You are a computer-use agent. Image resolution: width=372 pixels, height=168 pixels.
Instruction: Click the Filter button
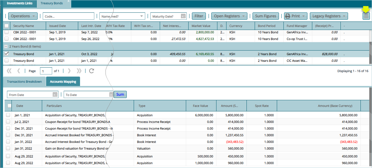199,16
